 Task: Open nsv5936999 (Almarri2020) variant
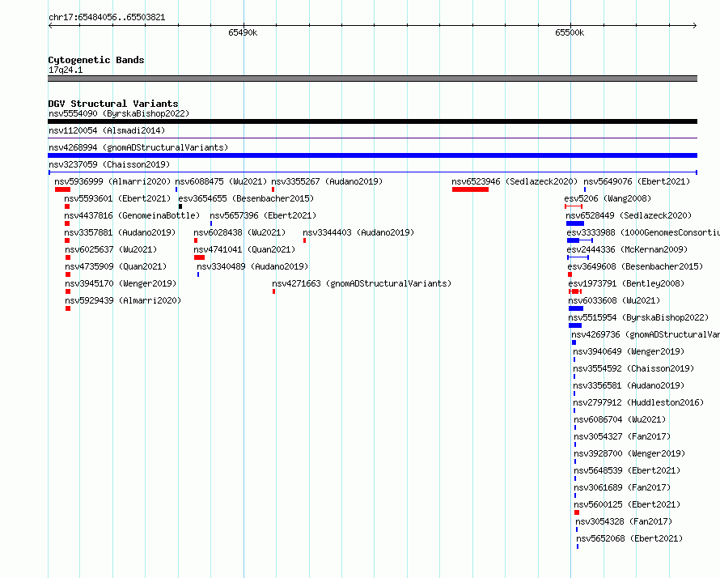tap(112, 181)
